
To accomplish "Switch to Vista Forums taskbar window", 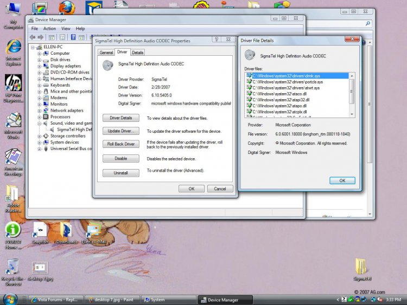I will pos(55,300).
